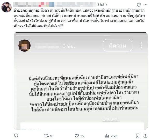This screenshot has width=151, height=140.
Task: Open the story's vertical dots menu
Action: point(141,45)
